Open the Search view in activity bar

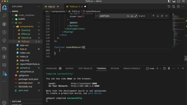tap(4, 16)
